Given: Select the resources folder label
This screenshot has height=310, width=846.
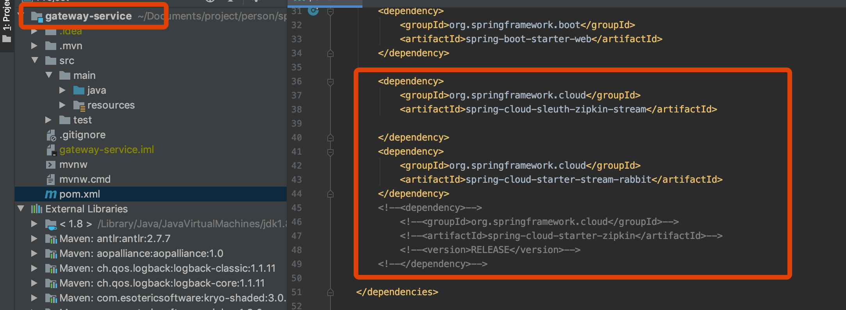Looking at the screenshot, I should (x=111, y=105).
